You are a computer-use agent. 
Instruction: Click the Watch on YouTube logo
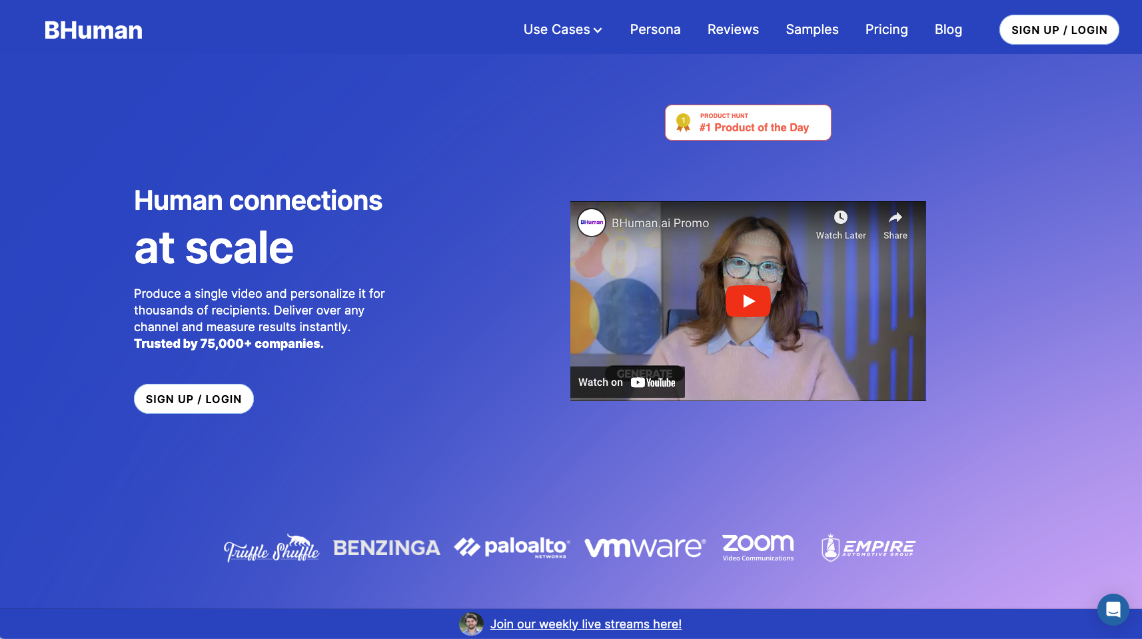[653, 382]
